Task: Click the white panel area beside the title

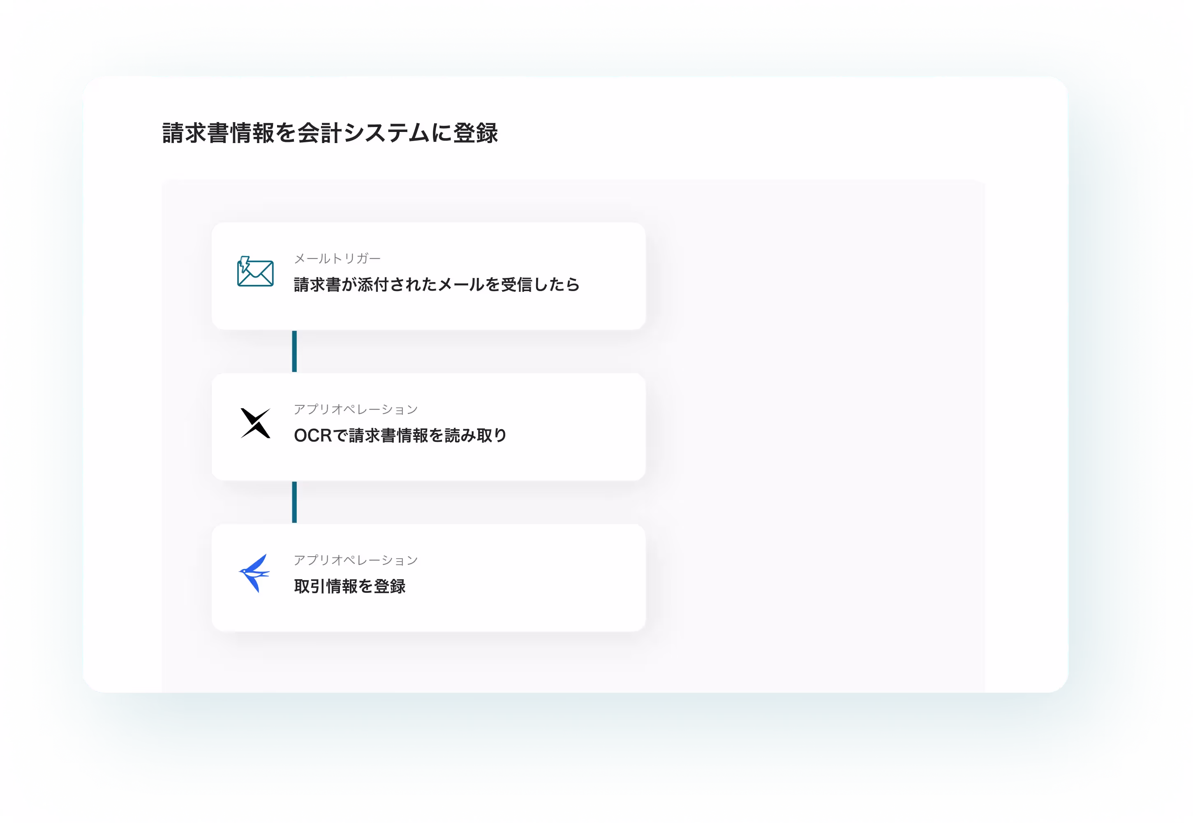Action: point(773,133)
